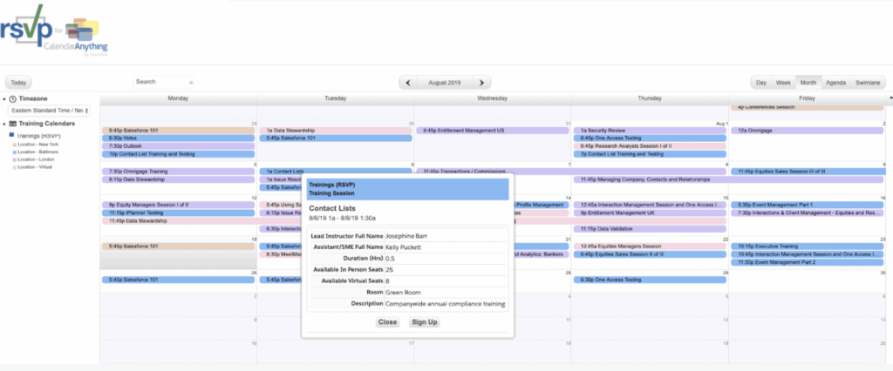This screenshot has height=371, width=893.
Task: Open the August 2019 month picker
Action: coord(445,83)
